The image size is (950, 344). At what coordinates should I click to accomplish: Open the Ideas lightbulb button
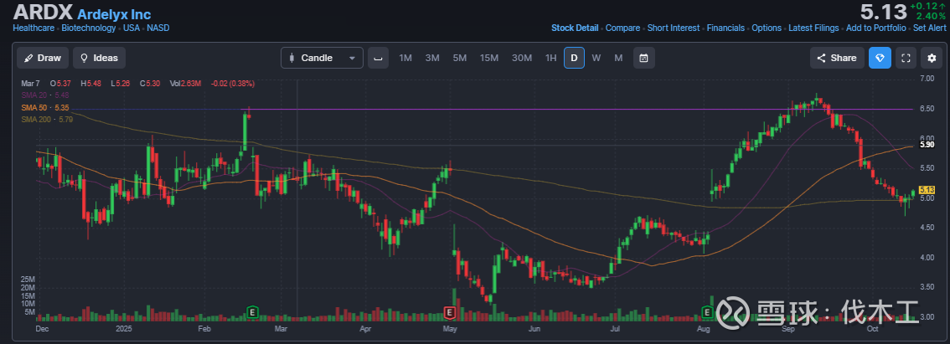(x=99, y=58)
